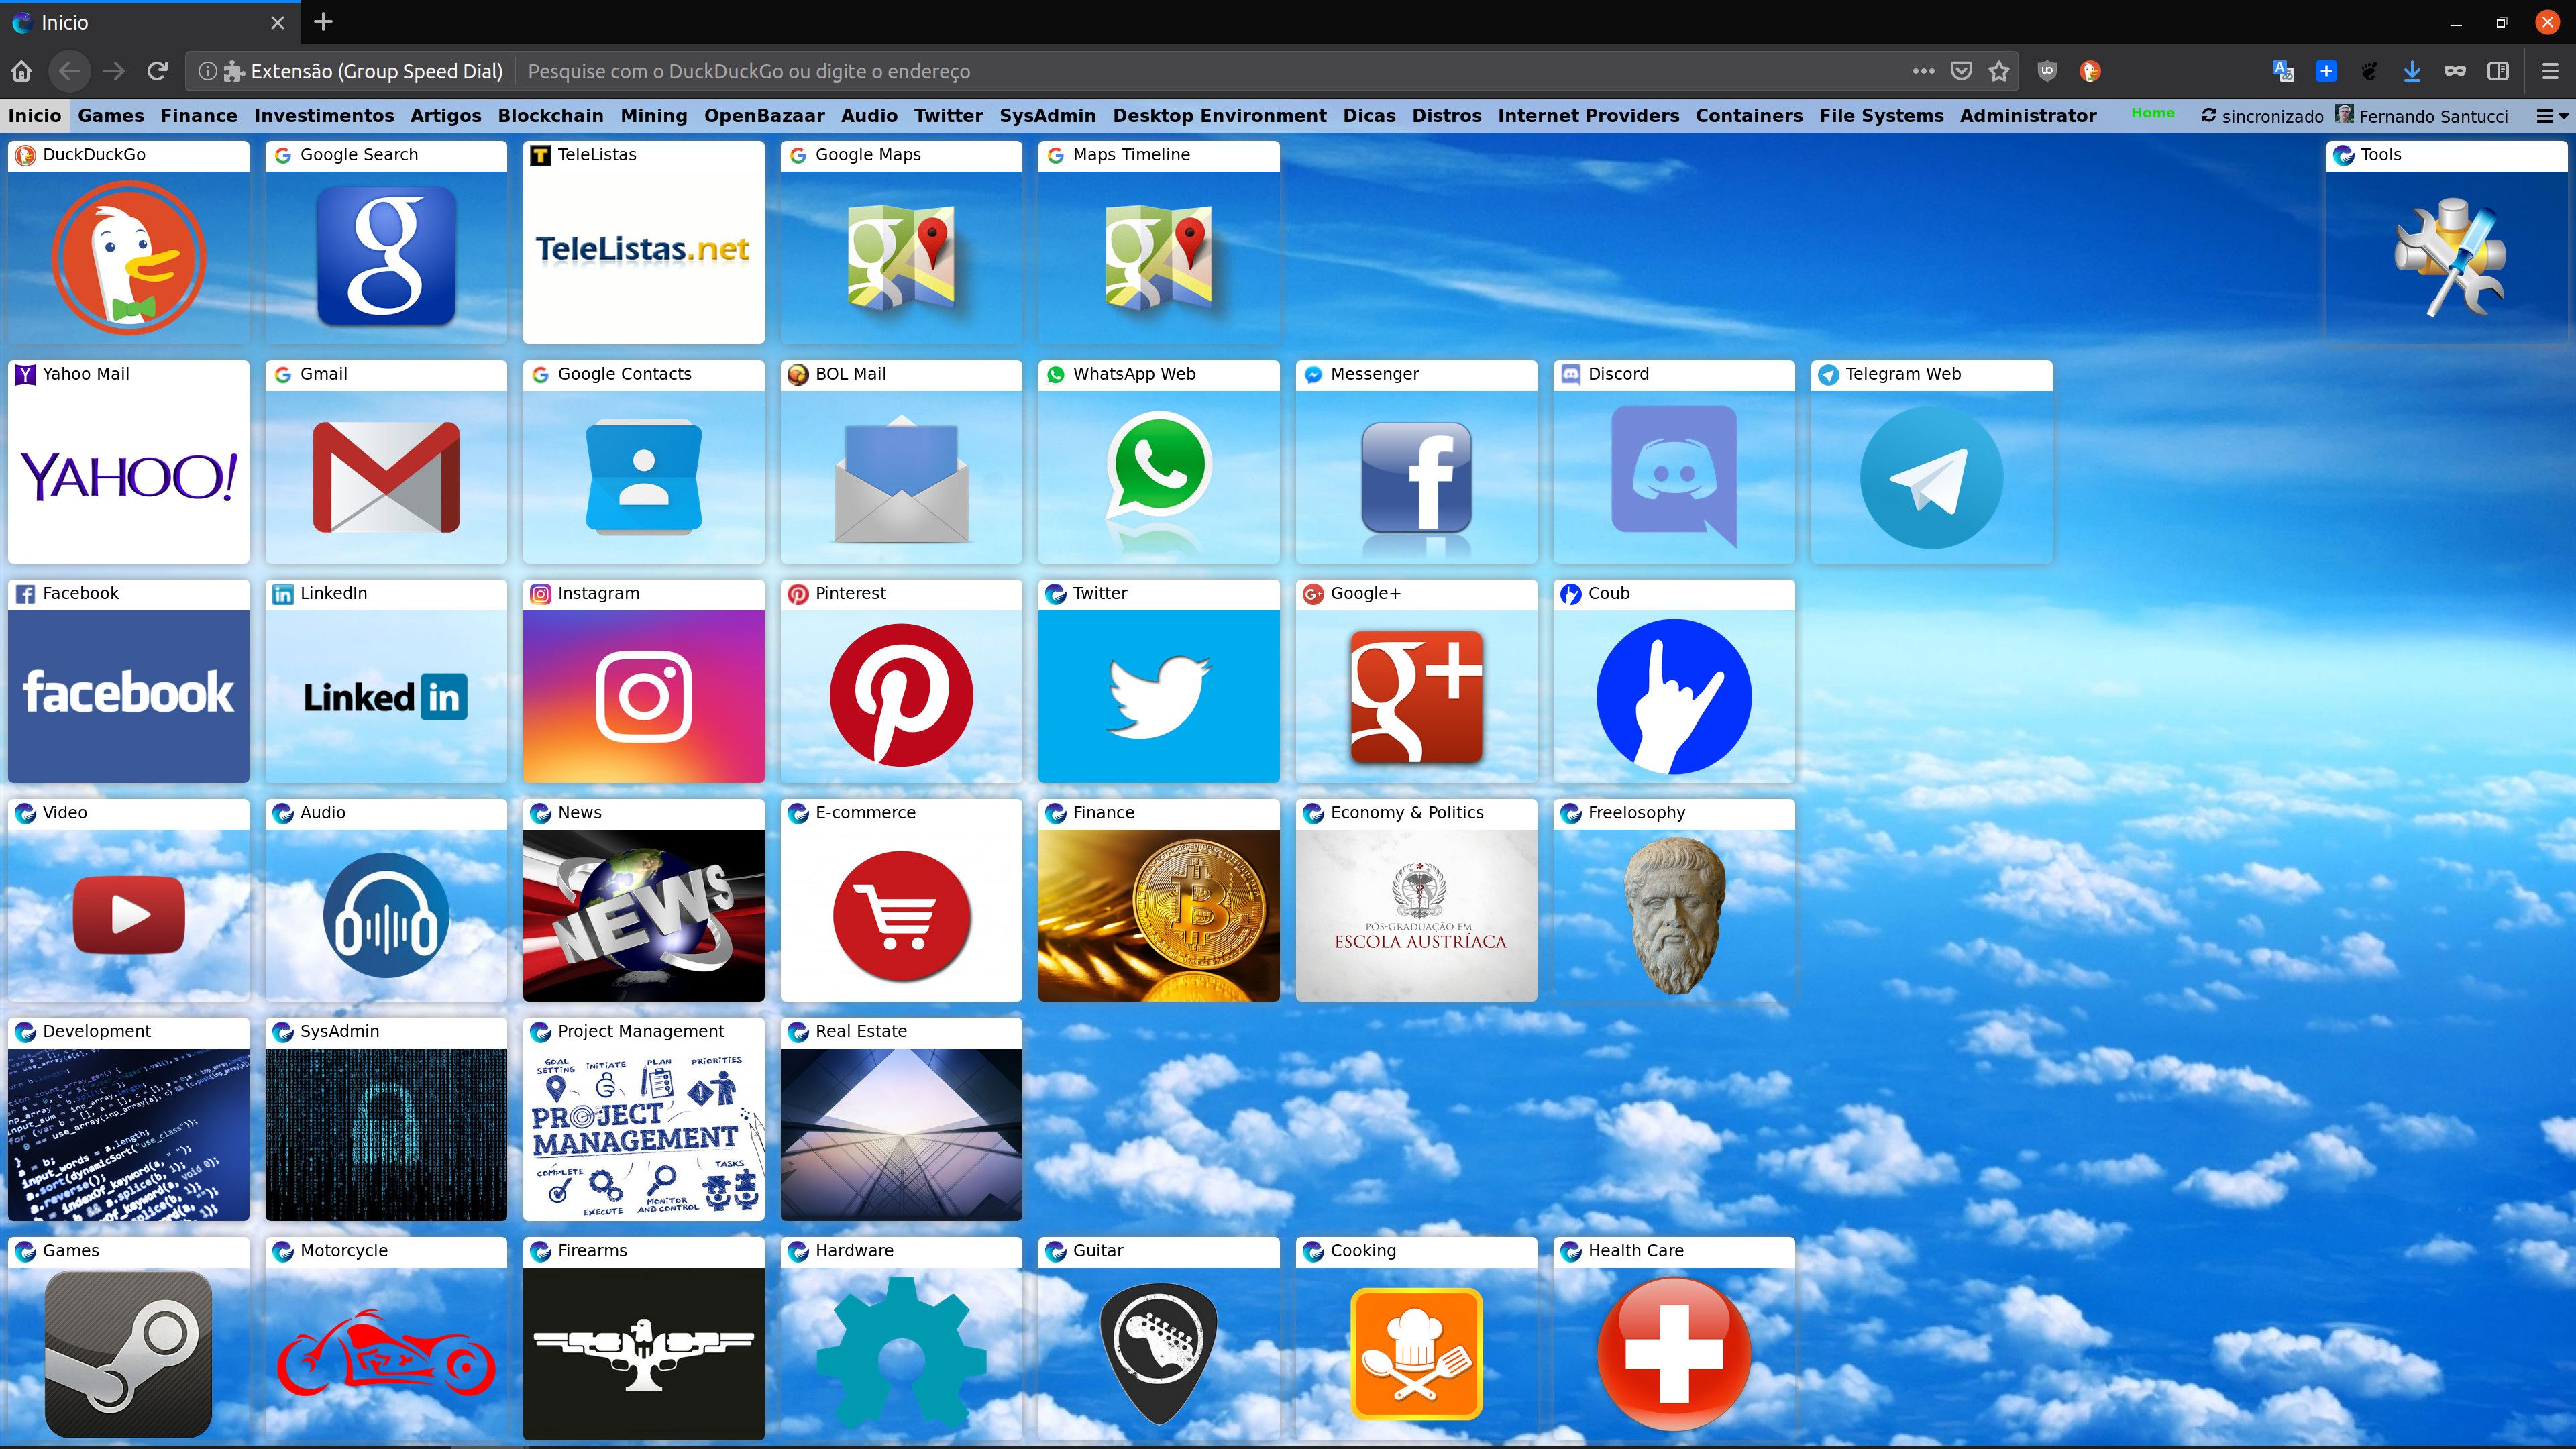The width and height of the screenshot is (2576, 1449).
Task: Click the Desktop Environment menu tab
Action: coord(1219,115)
